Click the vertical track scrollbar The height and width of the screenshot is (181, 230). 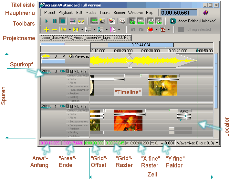tap(216, 81)
